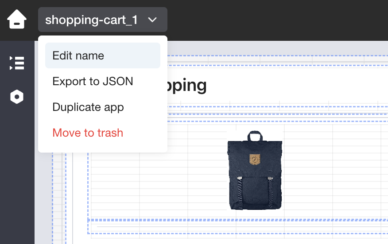The height and width of the screenshot is (244, 388).
Task: Click the tan logo patch on backpack
Action: point(254,158)
